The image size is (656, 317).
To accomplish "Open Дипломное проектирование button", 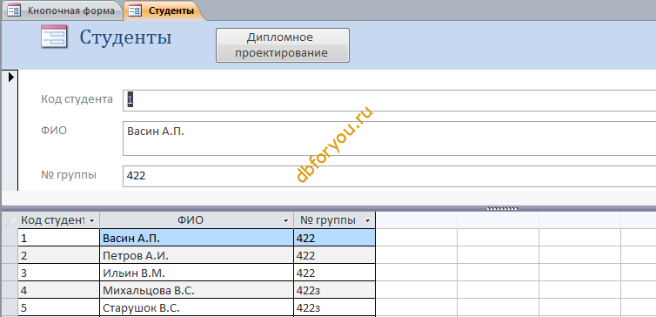I will pyautogui.click(x=283, y=45).
